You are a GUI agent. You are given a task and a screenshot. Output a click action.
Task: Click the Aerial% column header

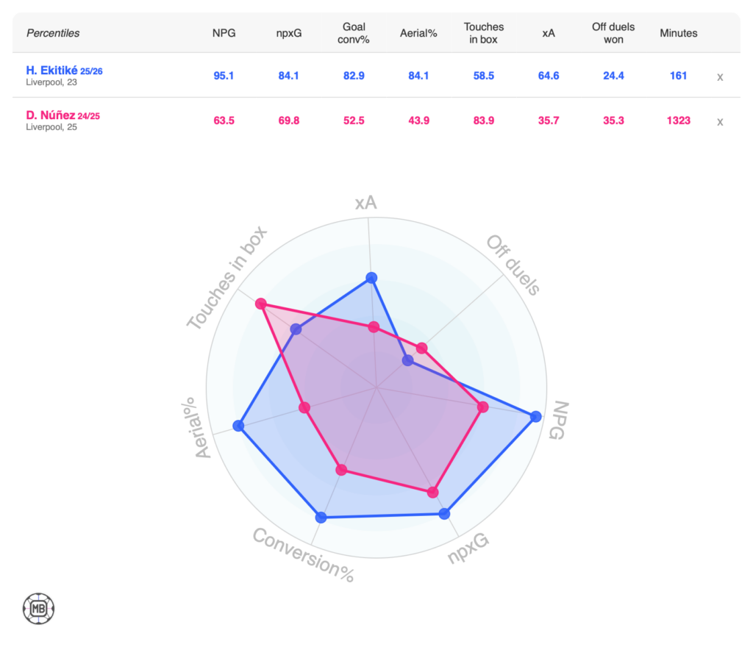click(418, 33)
